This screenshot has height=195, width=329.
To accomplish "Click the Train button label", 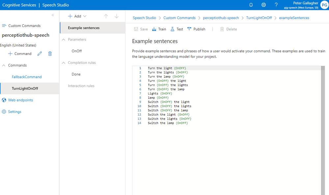I will click(162, 29).
